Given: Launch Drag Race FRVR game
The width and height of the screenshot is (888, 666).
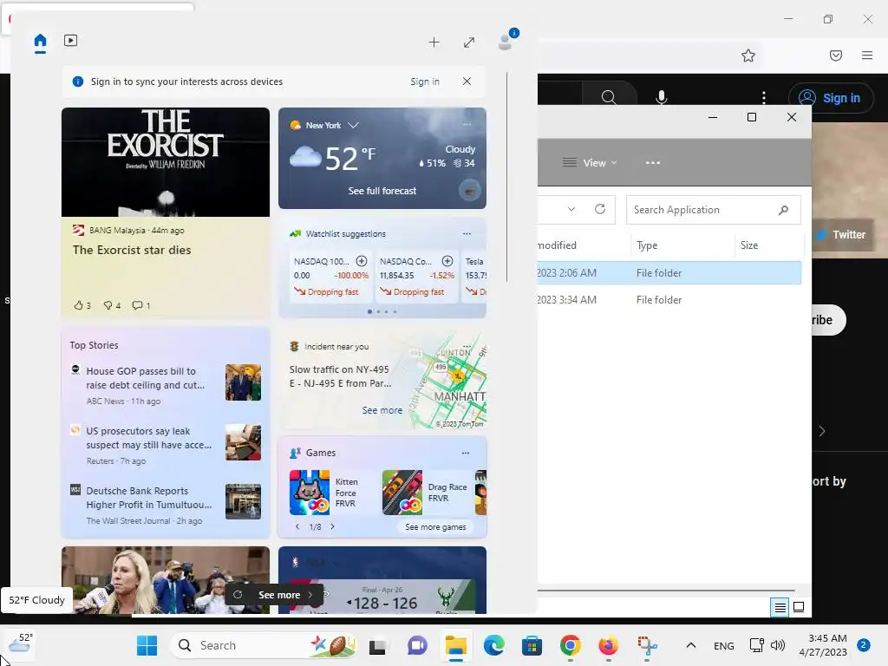Looking at the screenshot, I should (x=426, y=493).
